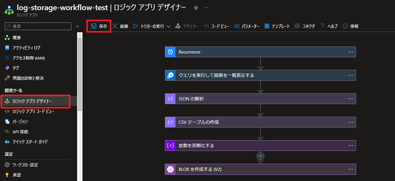The height and width of the screenshot is (181, 395).
Task: Expand the JSON の解析 step
Action: pos(260,99)
